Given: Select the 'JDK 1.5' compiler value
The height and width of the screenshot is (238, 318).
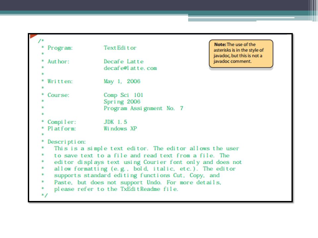Looking at the screenshot, I should click(x=115, y=122).
